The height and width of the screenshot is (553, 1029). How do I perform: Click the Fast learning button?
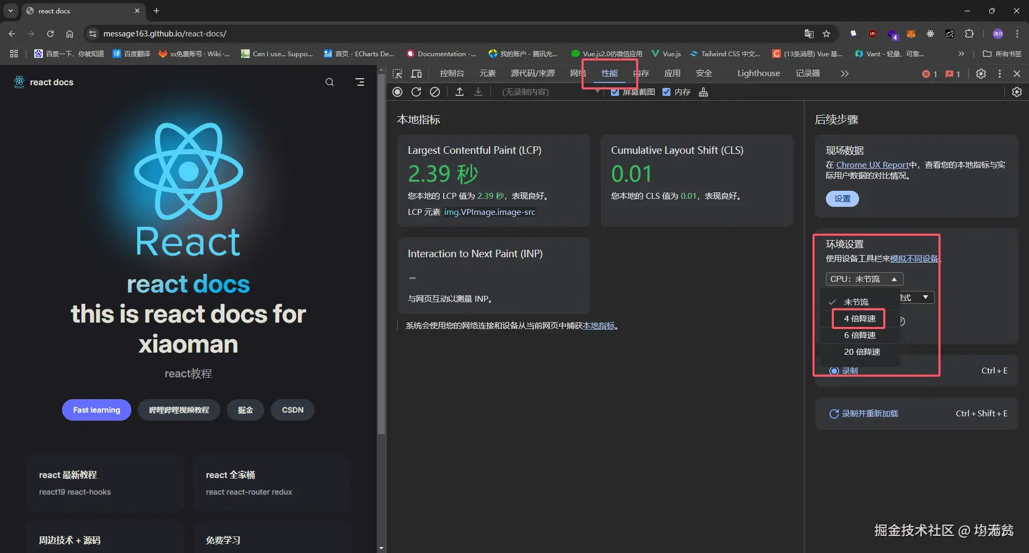96,410
